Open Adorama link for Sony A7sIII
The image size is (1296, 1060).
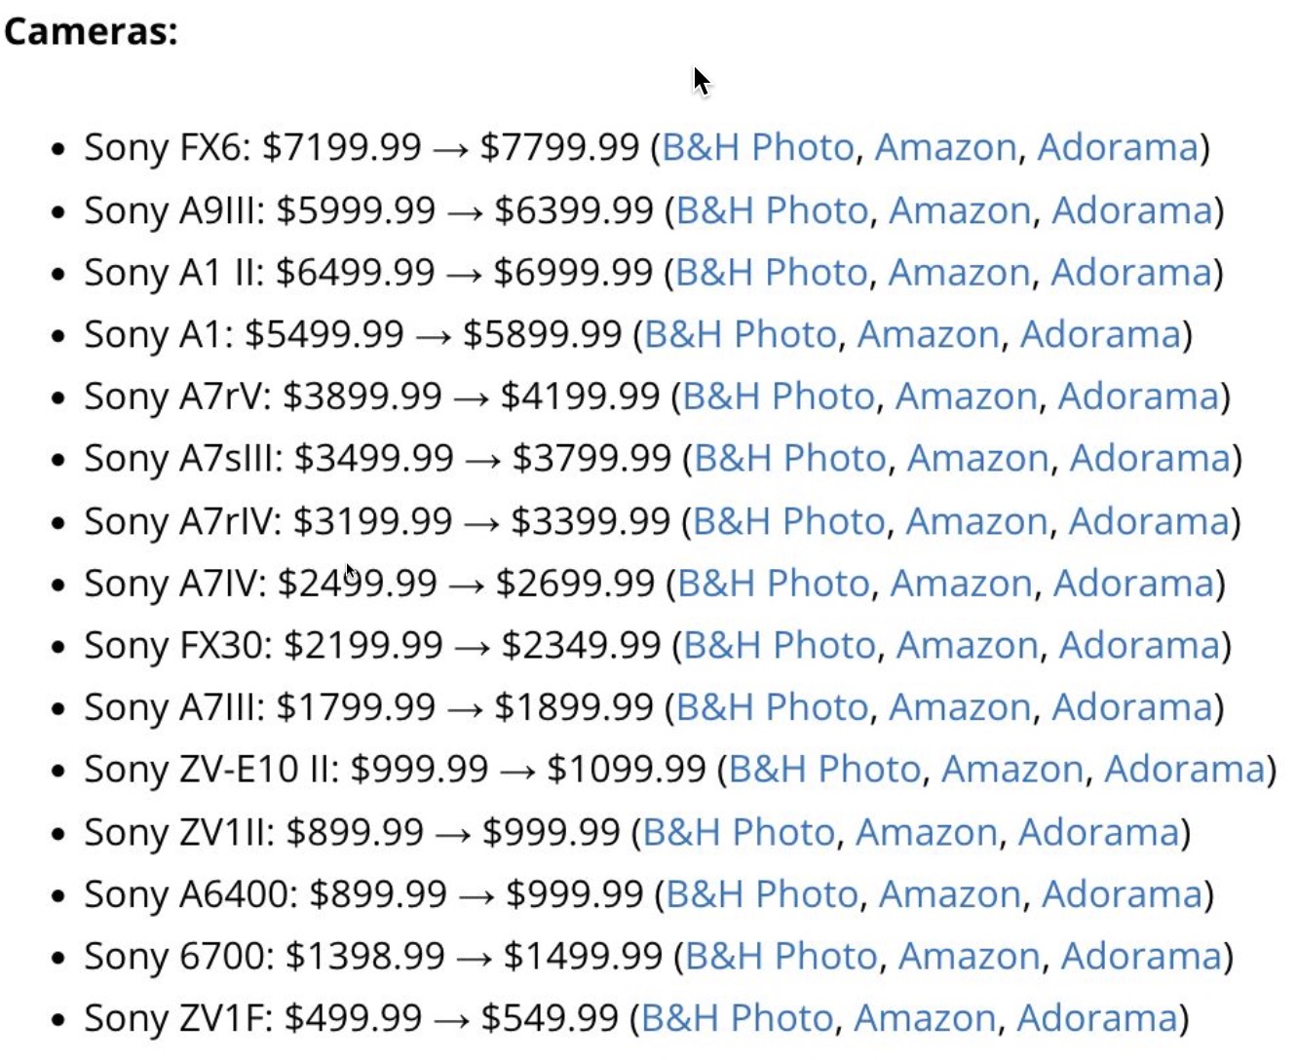[1150, 458]
